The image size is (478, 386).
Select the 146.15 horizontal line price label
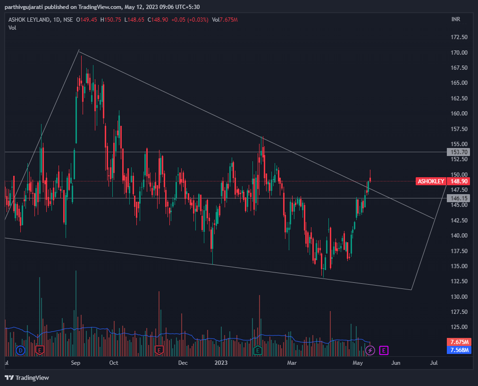tap(459, 198)
